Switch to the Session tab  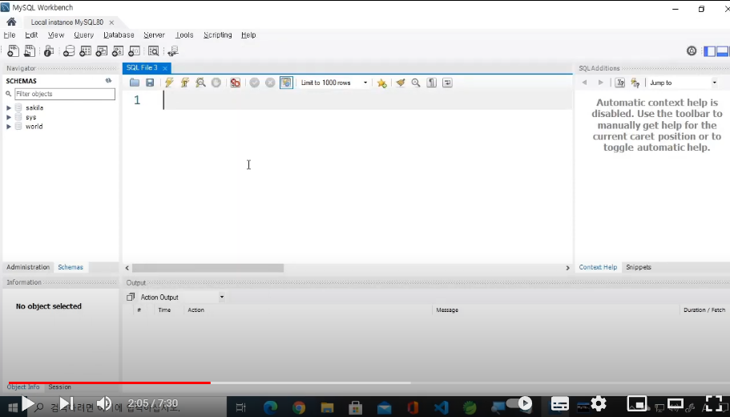59,387
